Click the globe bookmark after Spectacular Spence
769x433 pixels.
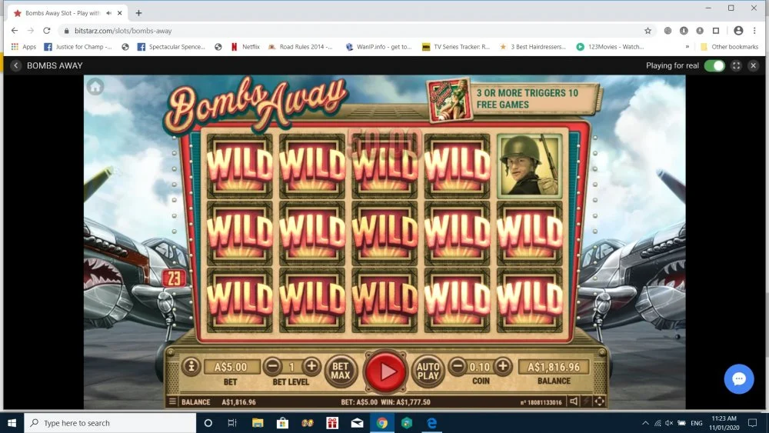(218, 47)
